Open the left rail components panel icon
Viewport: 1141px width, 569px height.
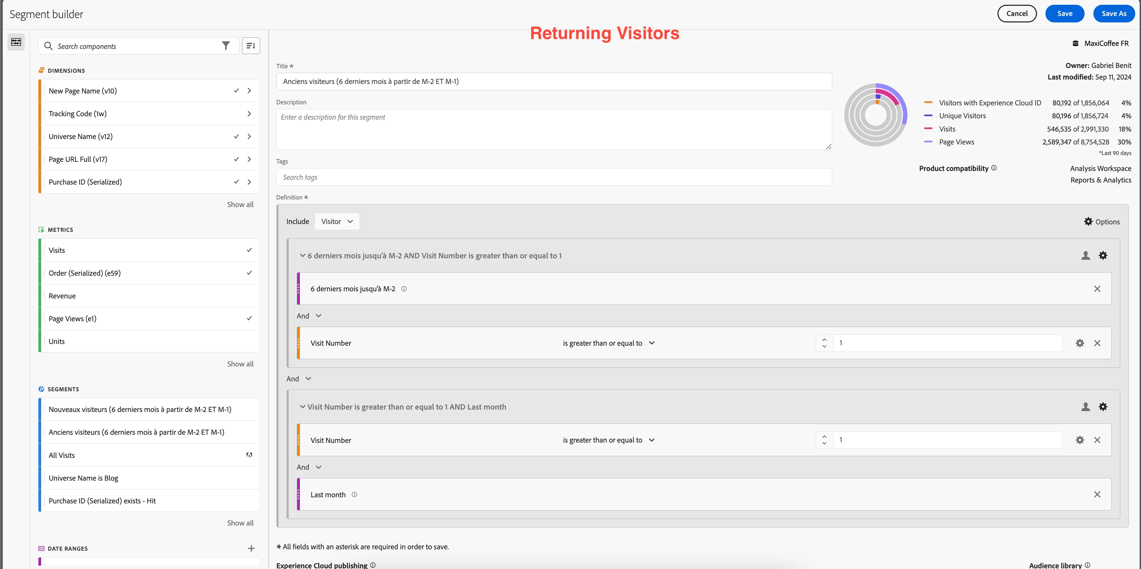click(x=16, y=42)
